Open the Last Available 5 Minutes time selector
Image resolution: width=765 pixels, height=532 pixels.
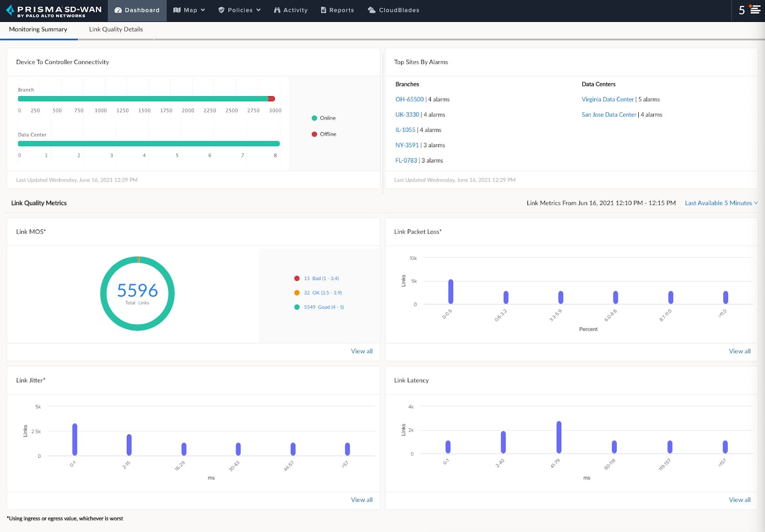[719, 203]
